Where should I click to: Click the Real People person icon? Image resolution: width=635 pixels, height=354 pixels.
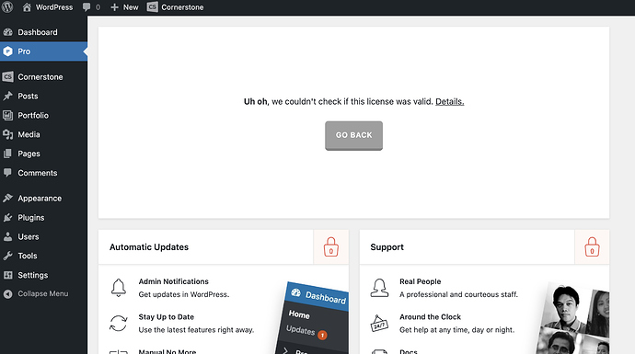(x=379, y=288)
